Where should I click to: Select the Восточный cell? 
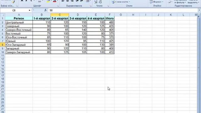[19, 34]
